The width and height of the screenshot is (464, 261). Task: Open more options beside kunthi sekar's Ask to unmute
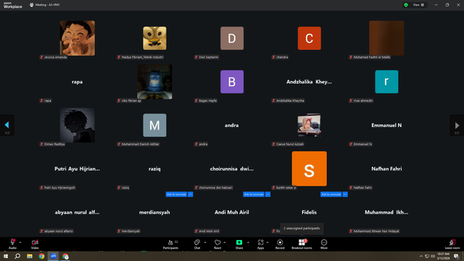pyautogui.click(x=345, y=194)
